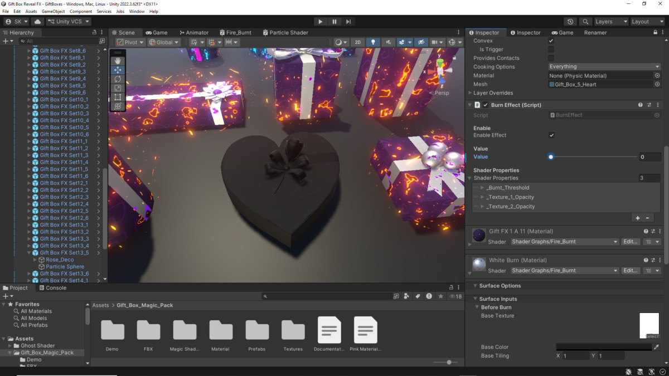This screenshot has width=669, height=376.
Task: Switch to the Fire_Burnt tab
Action: (235, 32)
